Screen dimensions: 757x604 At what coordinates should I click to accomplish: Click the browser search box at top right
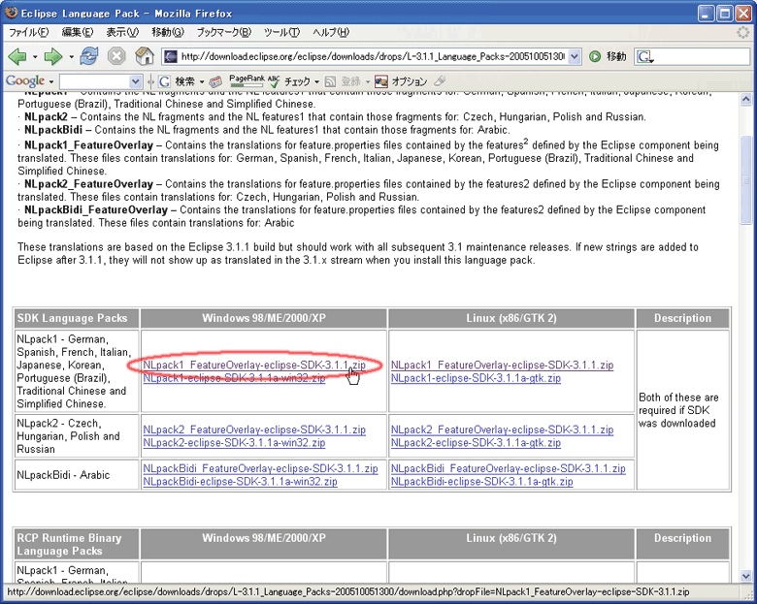(693, 57)
